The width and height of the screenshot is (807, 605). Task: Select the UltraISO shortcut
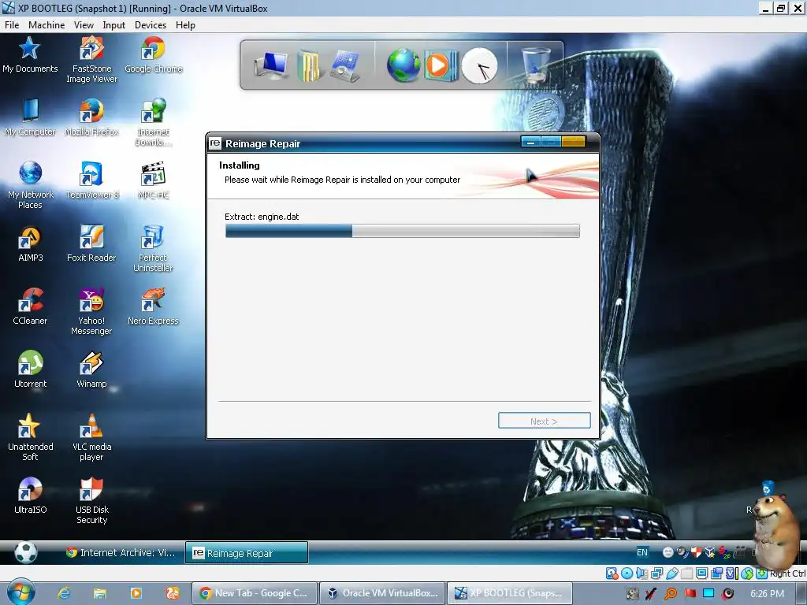pos(30,496)
